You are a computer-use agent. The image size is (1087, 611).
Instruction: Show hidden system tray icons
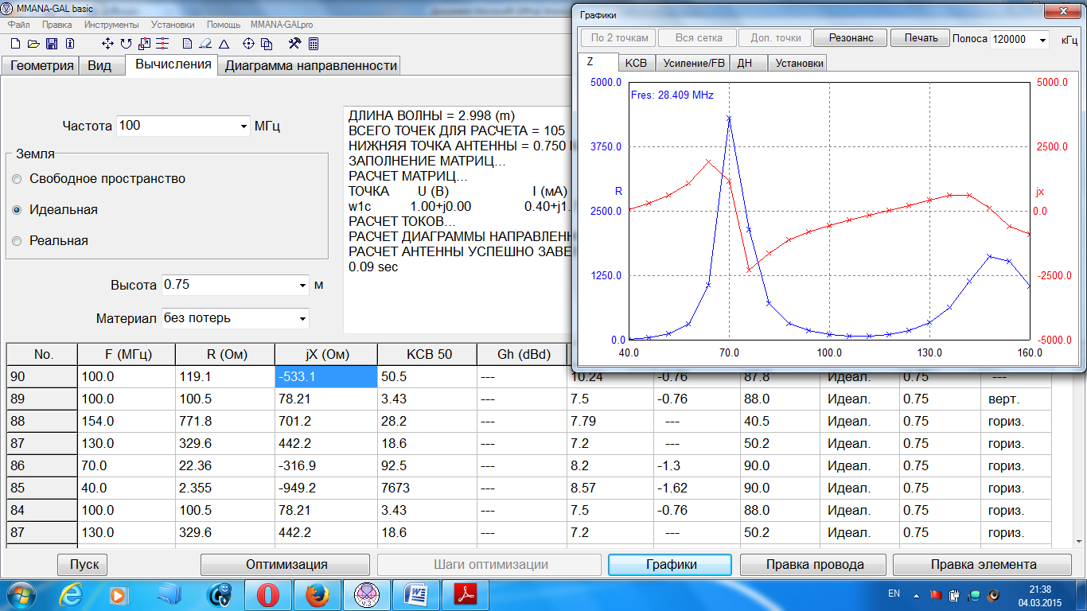914,595
